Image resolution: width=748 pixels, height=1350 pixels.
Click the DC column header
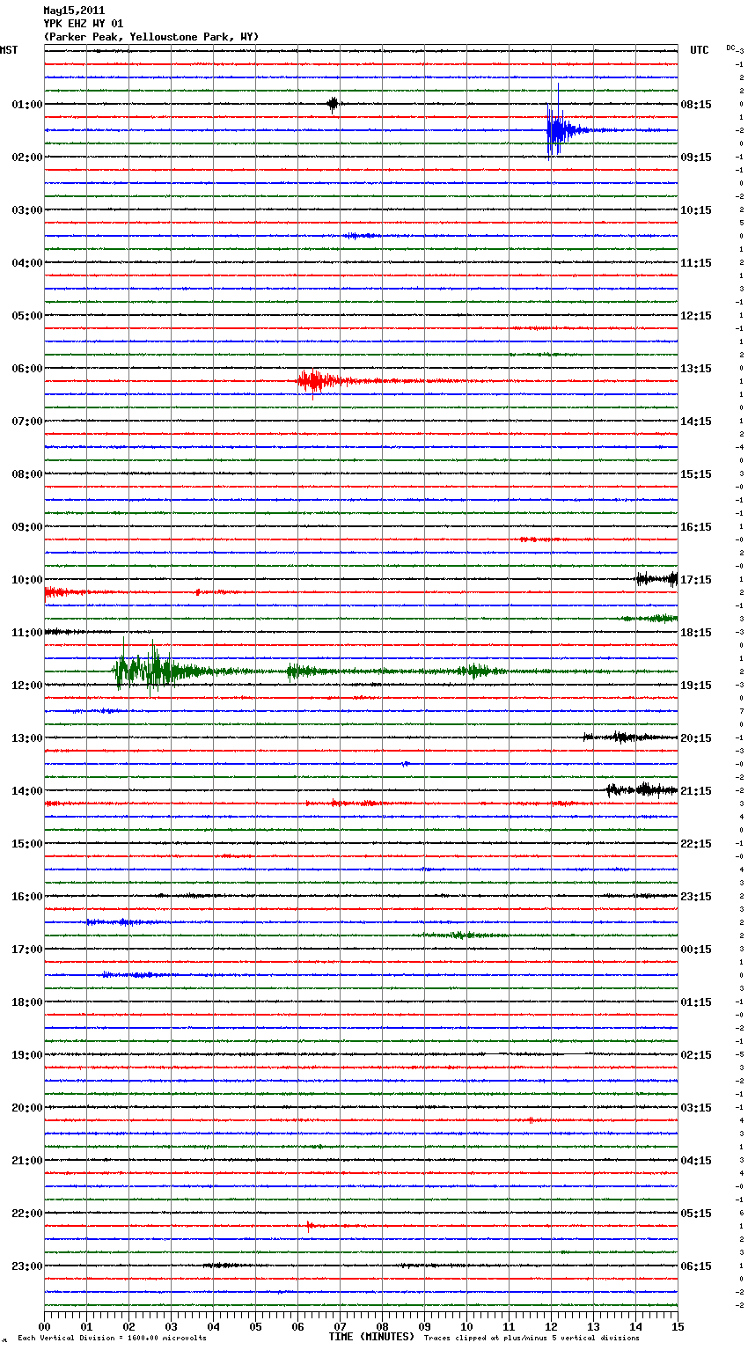click(730, 48)
